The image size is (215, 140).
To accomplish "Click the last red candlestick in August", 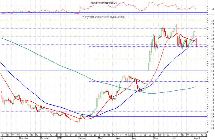I will click(196, 43).
